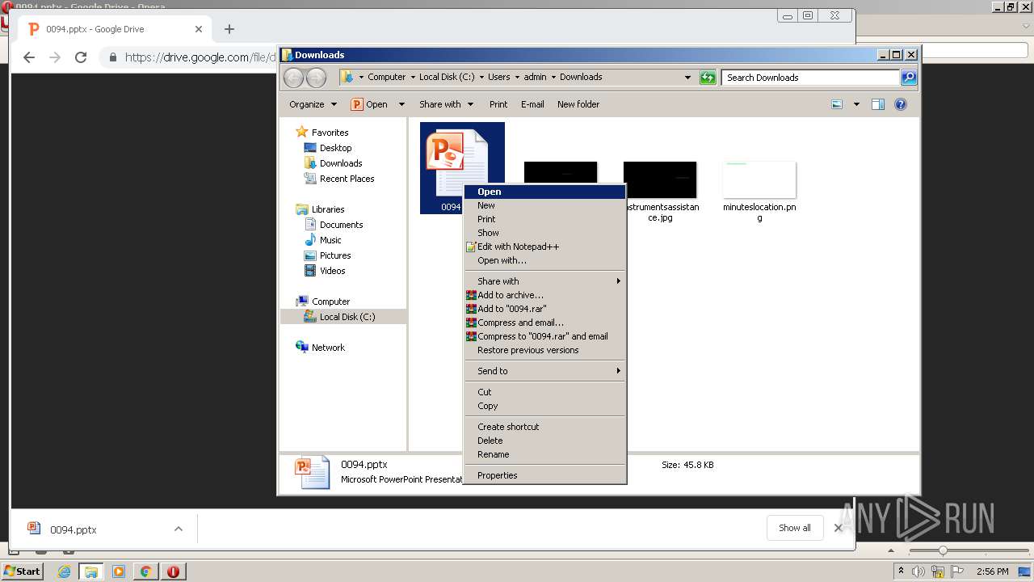1034x582 pixels.
Task: Expand the 0094.pptx download item chevron
Action: pyautogui.click(x=179, y=529)
